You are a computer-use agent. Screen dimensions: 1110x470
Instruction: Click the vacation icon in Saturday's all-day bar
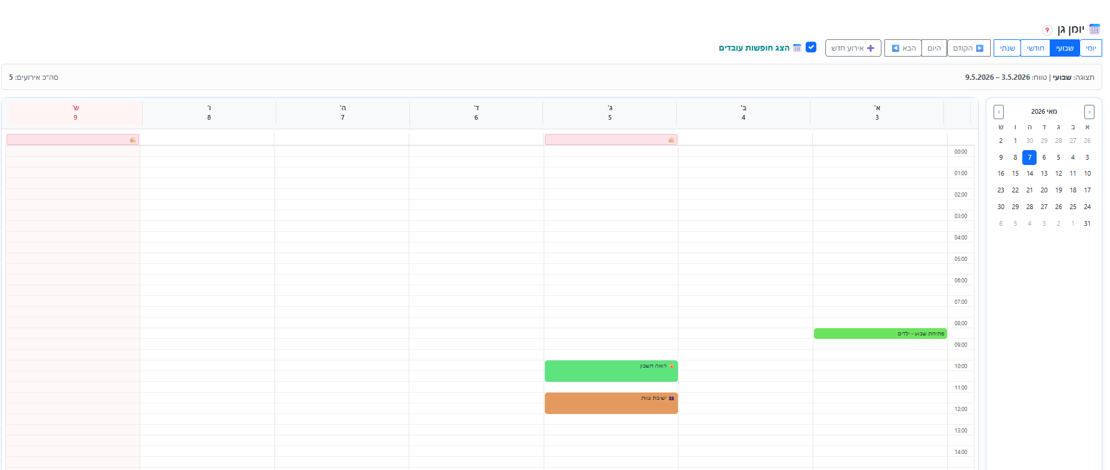(132, 140)
